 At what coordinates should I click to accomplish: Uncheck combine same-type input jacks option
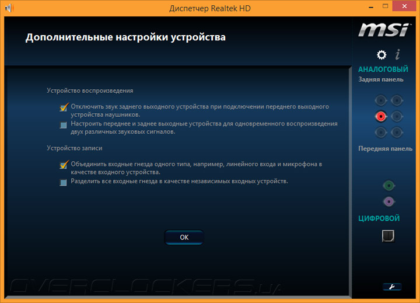point(64,165)
